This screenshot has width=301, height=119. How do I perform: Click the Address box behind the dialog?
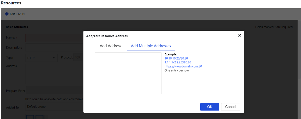(x=54, y=74)
